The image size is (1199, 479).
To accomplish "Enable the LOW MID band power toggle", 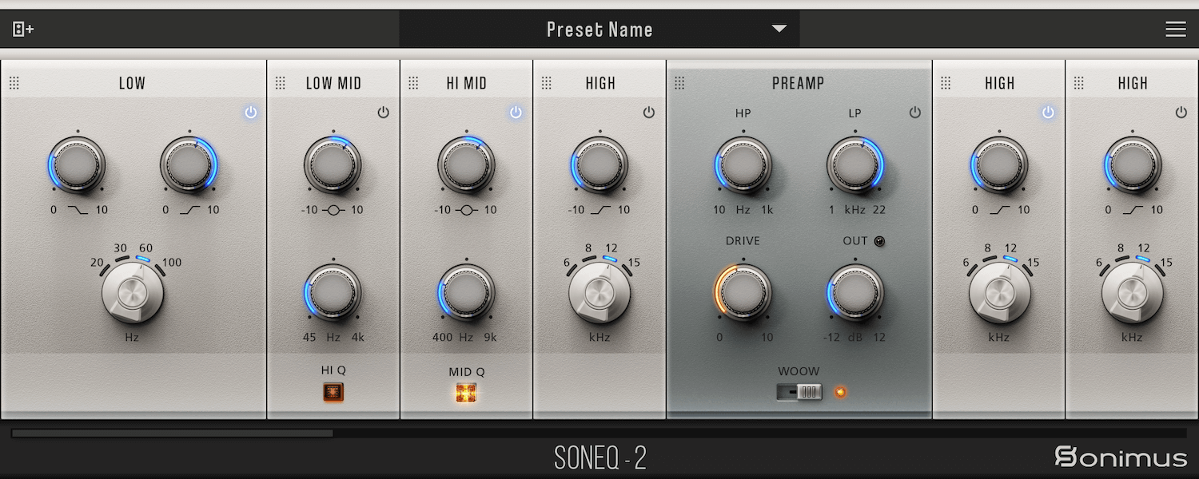I will pos(383,113).
